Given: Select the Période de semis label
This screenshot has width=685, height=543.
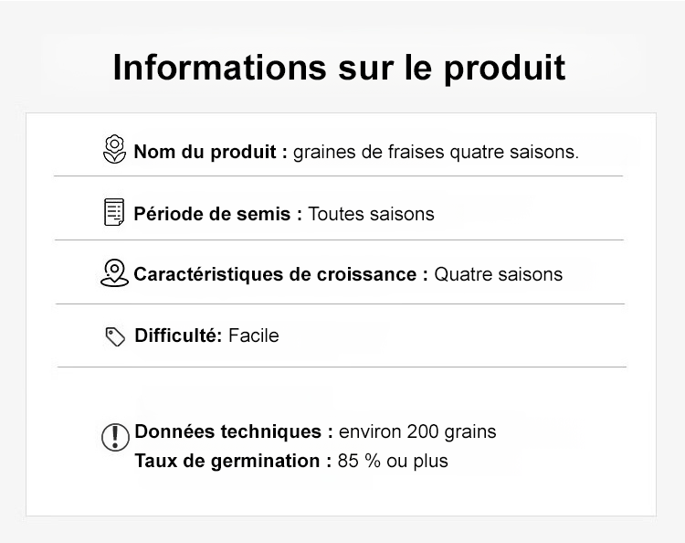Looking at the screenshot, I should coord(218,214).
